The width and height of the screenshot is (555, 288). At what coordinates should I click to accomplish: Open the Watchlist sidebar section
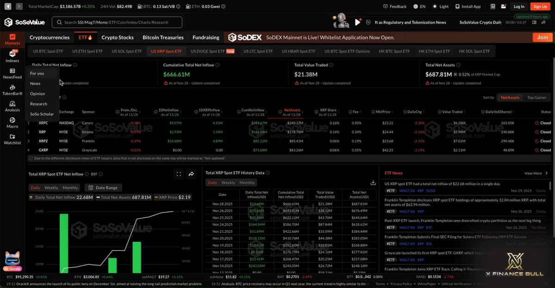tap(12, 139)
